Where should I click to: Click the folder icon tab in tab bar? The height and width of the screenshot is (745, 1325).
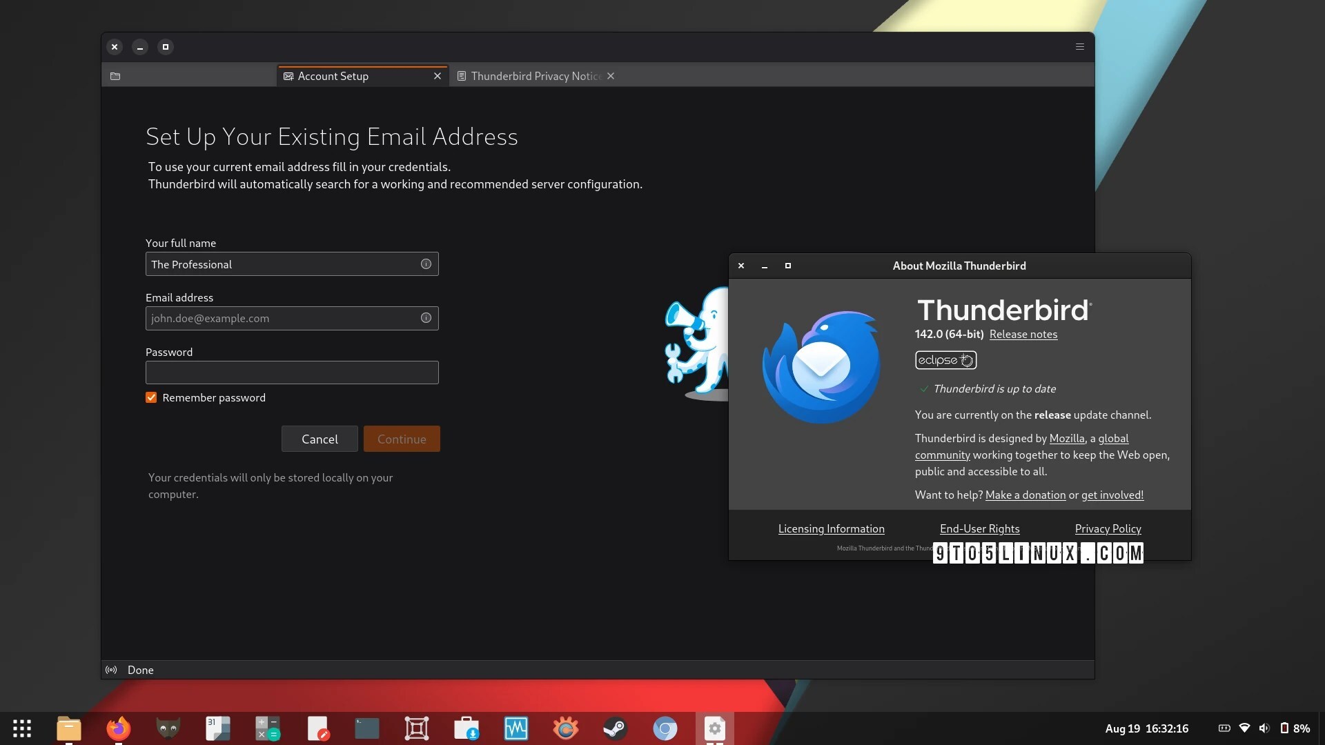click(x=115, y=77)
